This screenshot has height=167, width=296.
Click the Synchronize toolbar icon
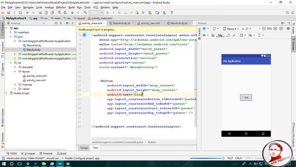20,13
